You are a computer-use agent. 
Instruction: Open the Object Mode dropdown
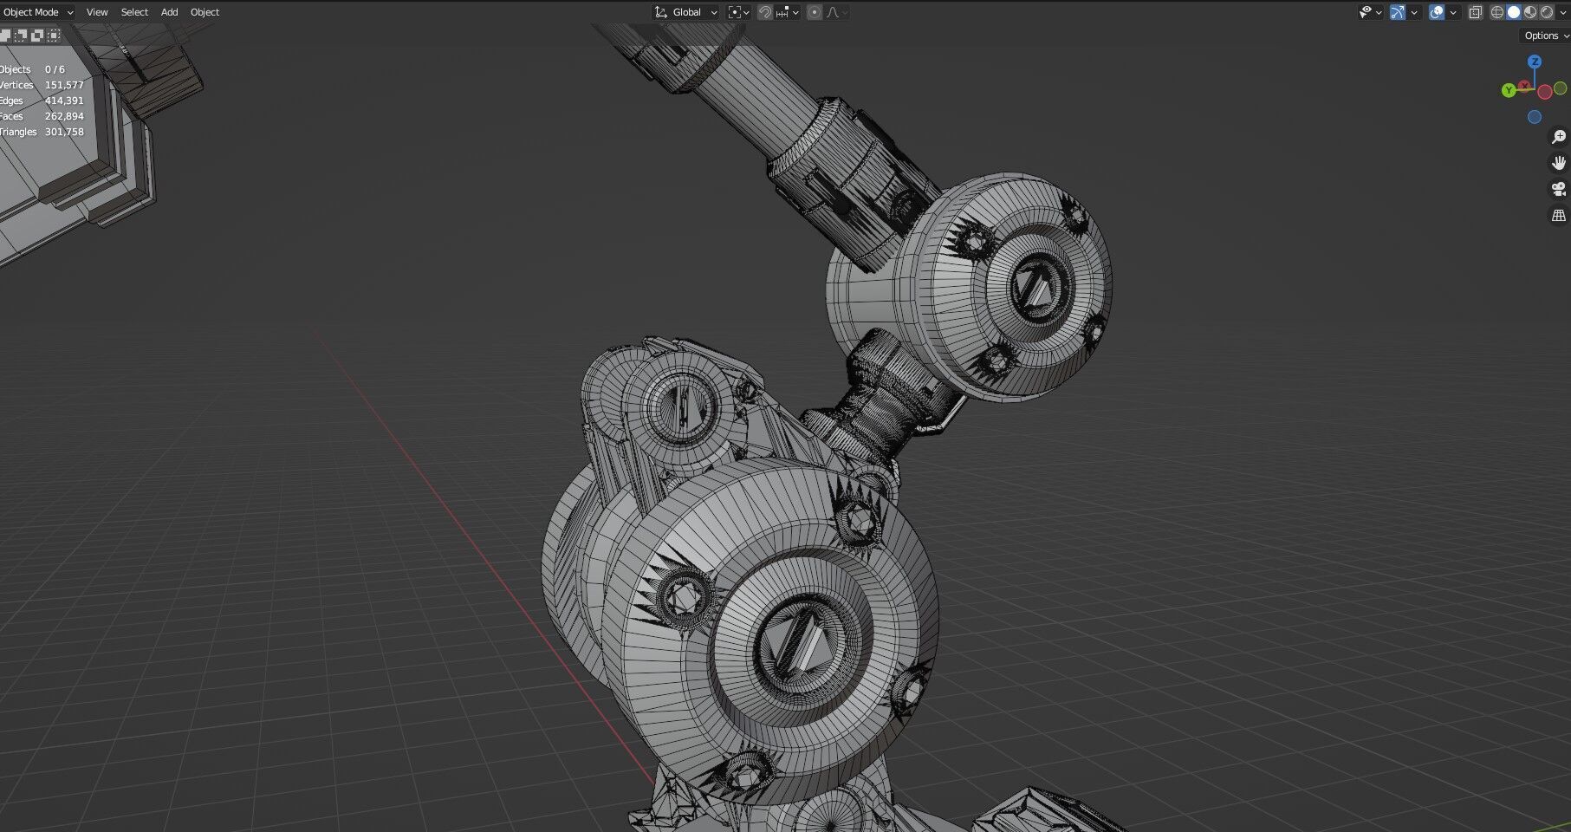[x=38, y=12]
